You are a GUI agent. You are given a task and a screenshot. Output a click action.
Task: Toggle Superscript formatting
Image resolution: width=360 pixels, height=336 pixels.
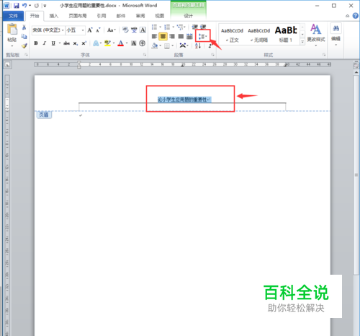pos(84,43)
